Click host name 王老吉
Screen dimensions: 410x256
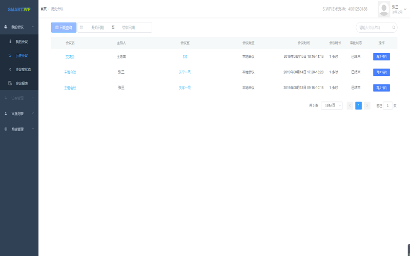click(x=121, y=56)
